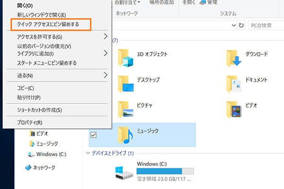284x189 pixels.
Task: Expand アクセスを許可する(G) submenu arrow
Action: (x=106, y=36)
